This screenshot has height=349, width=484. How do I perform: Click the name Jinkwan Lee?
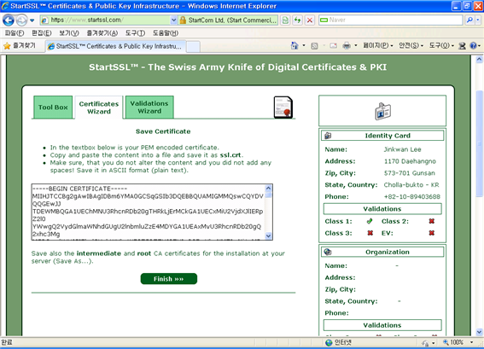point(403,149)
